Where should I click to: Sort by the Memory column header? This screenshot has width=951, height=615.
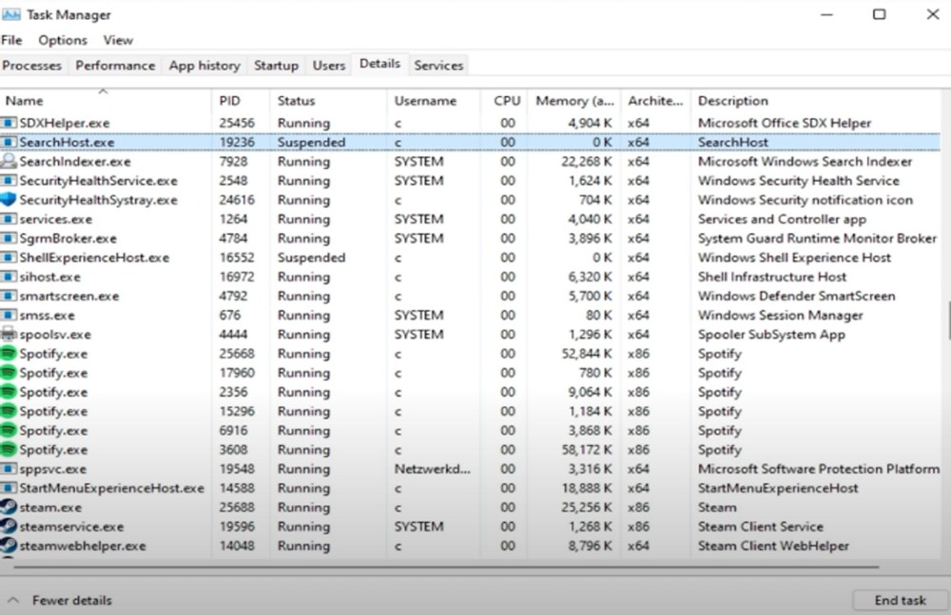[x=573, y=101]
